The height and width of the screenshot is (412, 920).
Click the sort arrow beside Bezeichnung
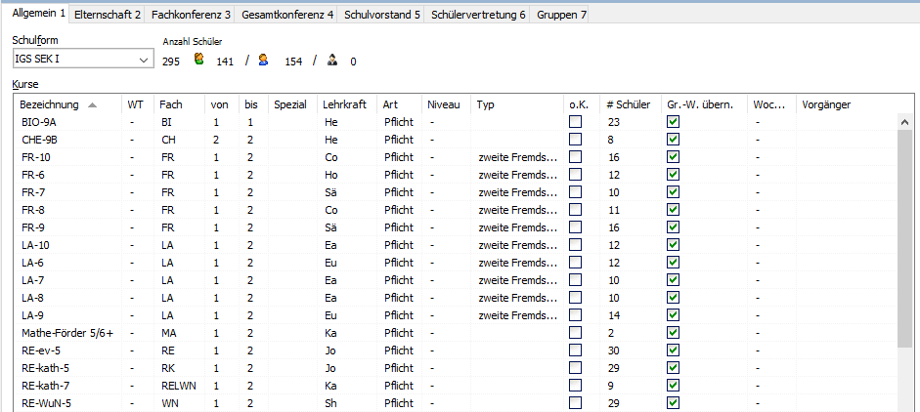click(x=92, y=104)
